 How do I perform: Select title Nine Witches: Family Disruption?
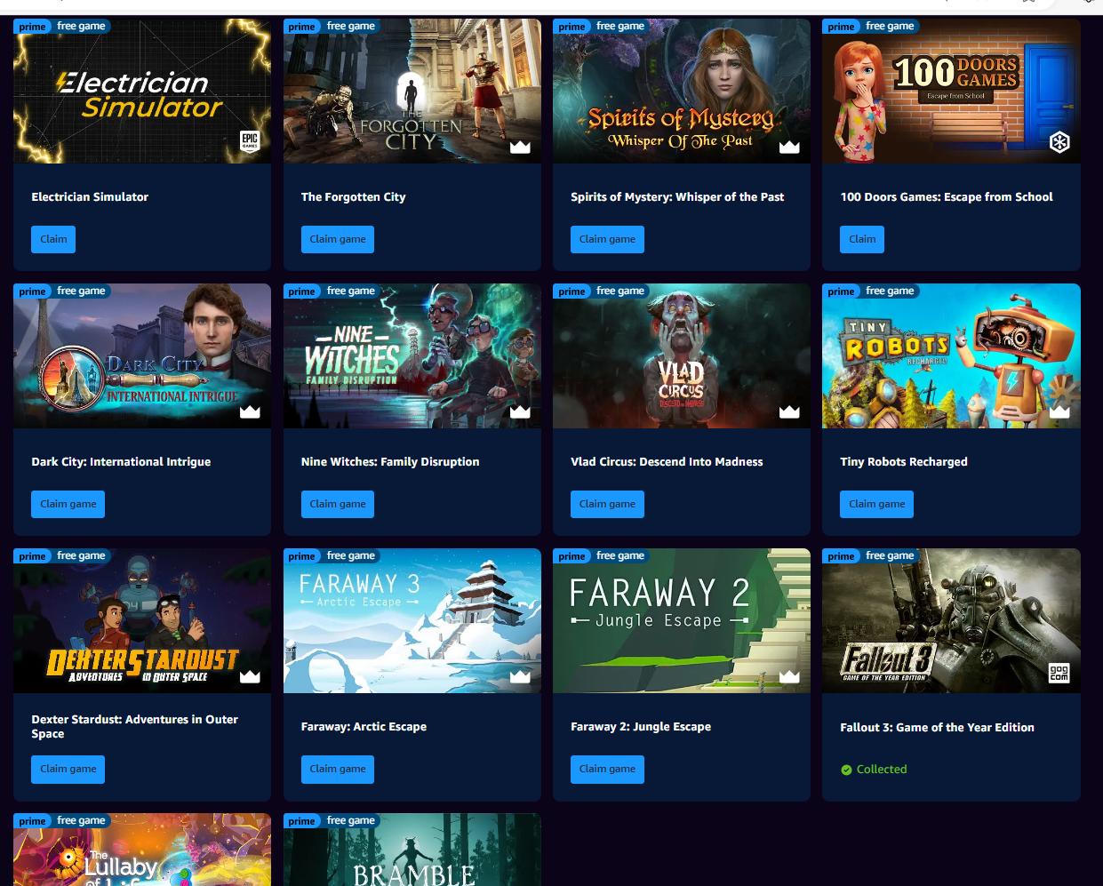tap(390, 462)
